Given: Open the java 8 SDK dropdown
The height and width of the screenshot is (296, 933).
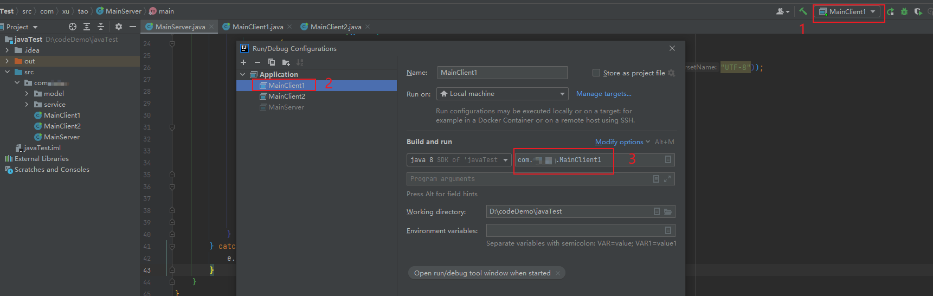Looking at the screenshot, I should click(459, 160).
